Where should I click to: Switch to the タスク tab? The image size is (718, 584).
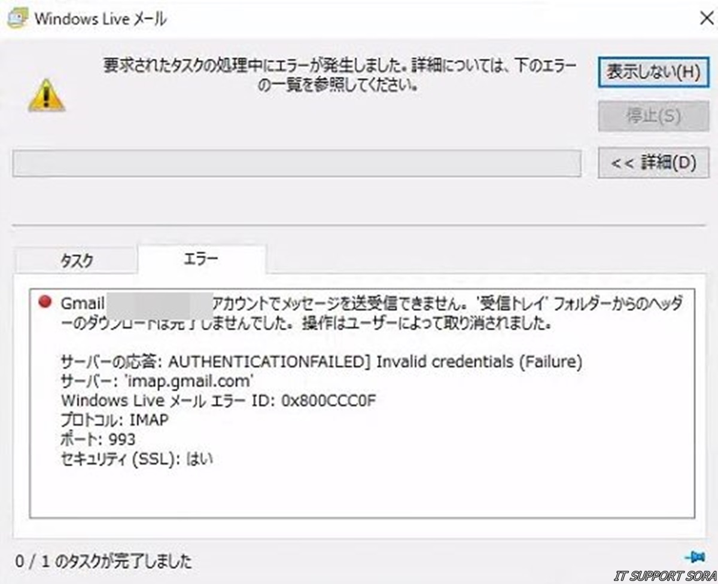[76, 261]
